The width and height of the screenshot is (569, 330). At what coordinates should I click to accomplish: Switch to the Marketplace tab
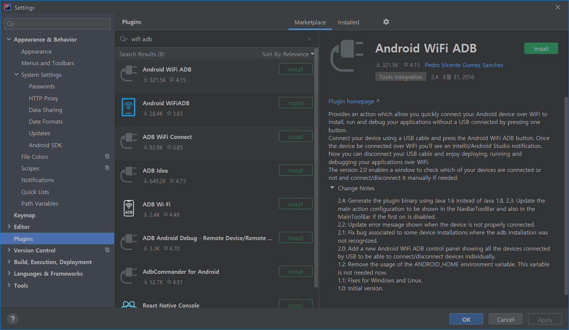(310, 22)
